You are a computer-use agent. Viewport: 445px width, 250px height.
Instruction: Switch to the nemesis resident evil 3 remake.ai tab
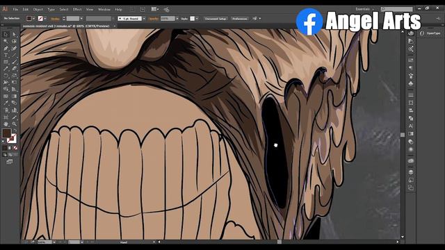(x=66, y=26)
